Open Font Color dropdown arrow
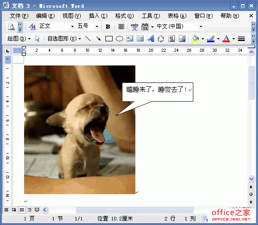Viewport: 258px width, 225px height. (233, 39)
